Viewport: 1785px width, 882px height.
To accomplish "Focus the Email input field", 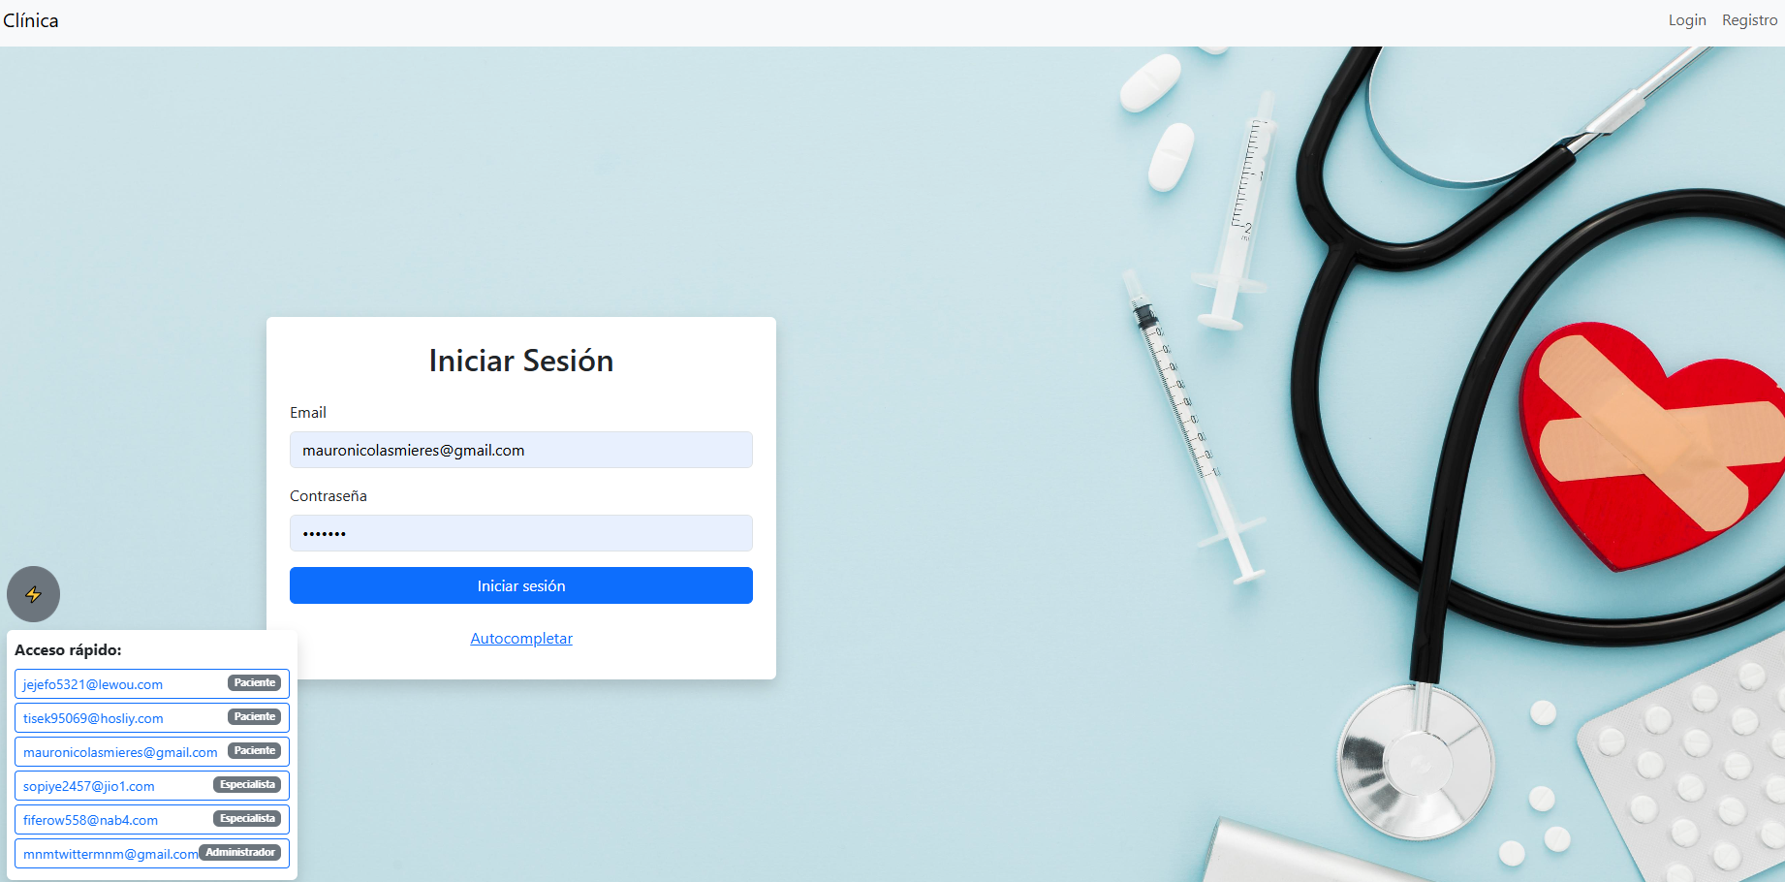I will [x=521, y=450].
